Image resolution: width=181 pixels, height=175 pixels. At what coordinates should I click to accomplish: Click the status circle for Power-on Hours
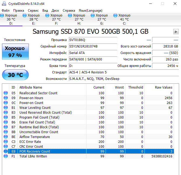pyautogui.click(x=6, y=98)
